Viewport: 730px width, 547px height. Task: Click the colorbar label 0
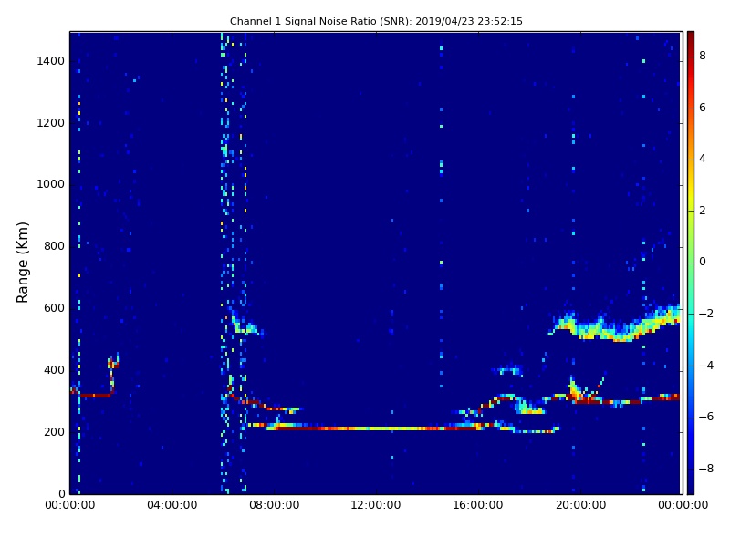(x=703, y=262)
